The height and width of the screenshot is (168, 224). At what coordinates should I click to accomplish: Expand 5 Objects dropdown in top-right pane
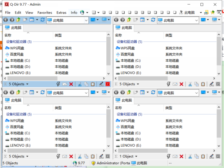pos(138,84)
